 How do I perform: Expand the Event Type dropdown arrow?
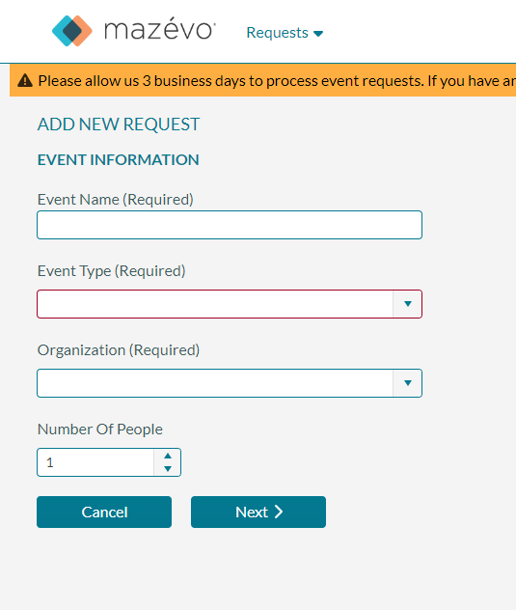[x=408, y=304]
